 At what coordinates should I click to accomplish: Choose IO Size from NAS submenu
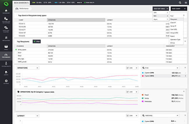pyautogui.click(x=176, y=43)
